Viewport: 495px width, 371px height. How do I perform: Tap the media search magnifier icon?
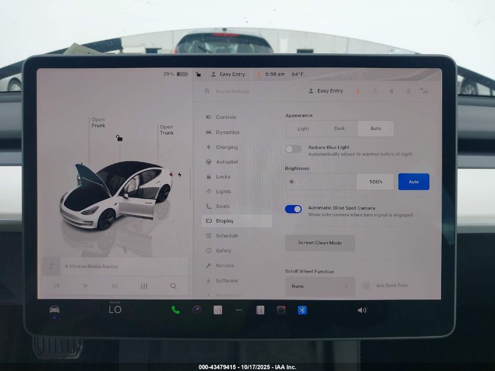(173, 286)
